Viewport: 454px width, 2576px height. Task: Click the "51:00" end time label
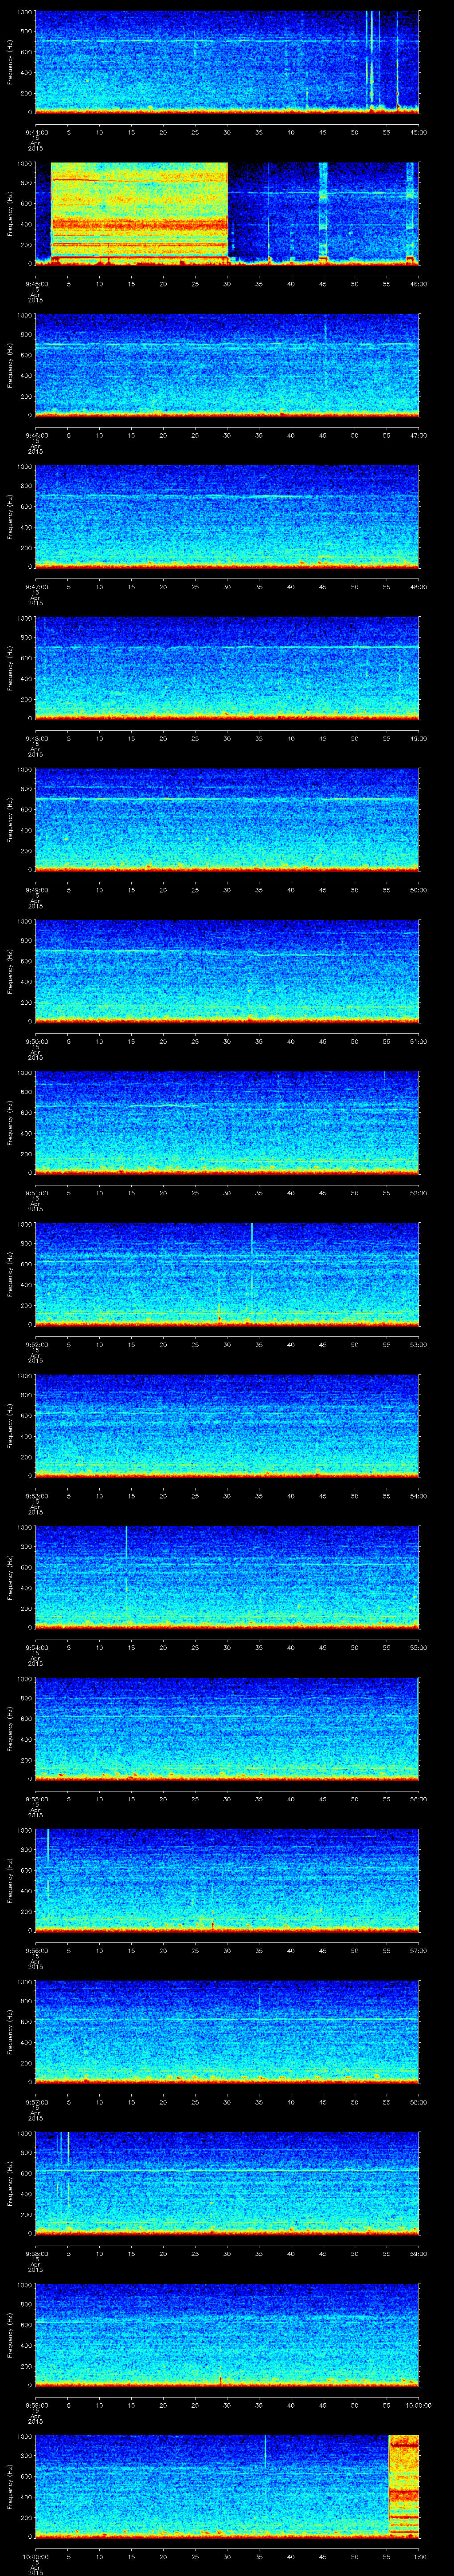pyautogui.click(x=419, y=1041)
